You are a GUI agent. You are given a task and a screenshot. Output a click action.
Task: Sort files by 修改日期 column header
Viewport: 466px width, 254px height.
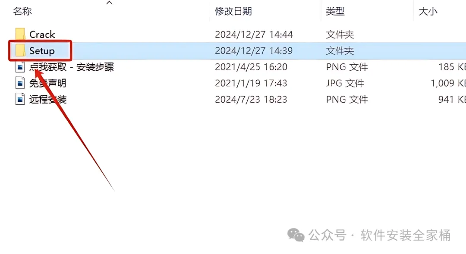(x=233, y=11)
